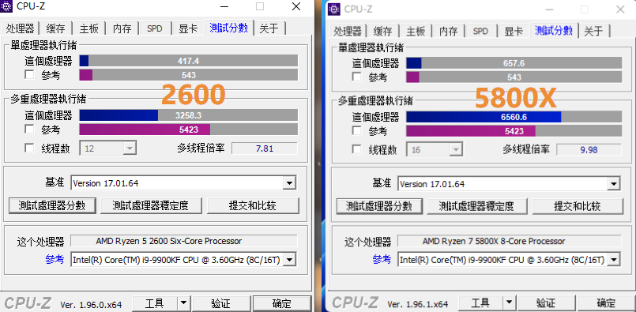Click the CPU-Z app icon in the right window
Screen dimensions: 636x312
pos(334,9)
